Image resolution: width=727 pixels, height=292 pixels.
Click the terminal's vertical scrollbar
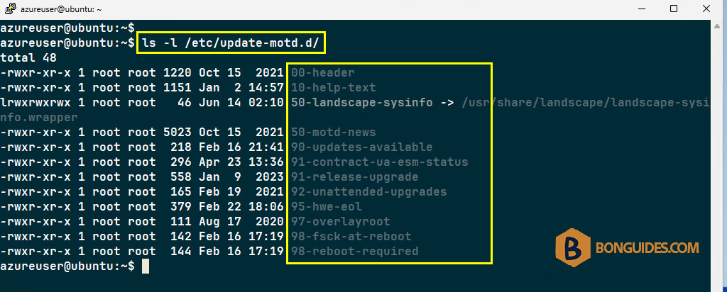[x=718, y=155]
